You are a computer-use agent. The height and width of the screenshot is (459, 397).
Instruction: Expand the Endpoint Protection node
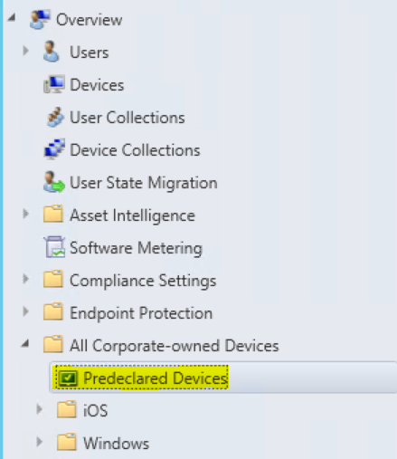25,311
